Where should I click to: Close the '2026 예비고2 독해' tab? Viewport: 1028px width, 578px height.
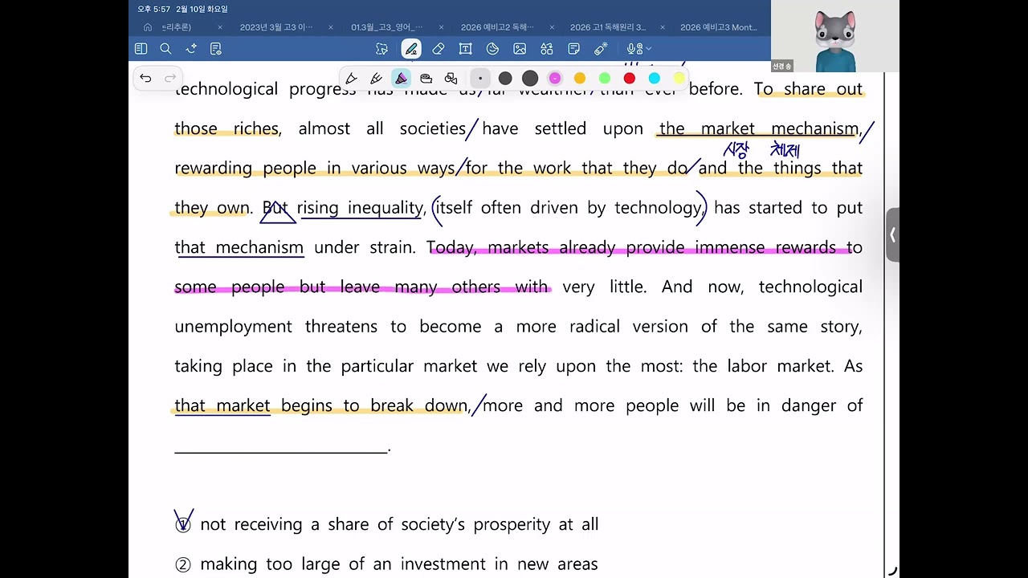551,27
